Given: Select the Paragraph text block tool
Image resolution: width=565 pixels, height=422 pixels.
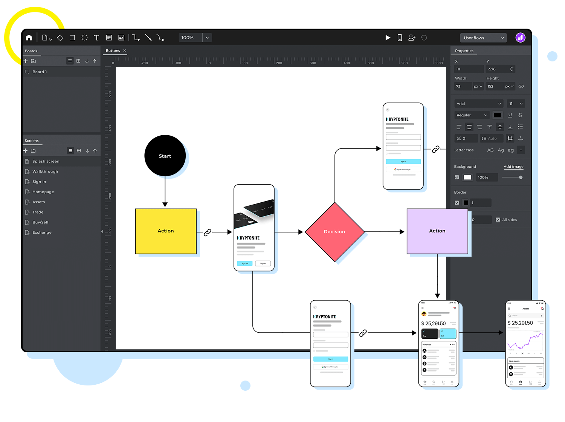Looking at the screenshot, I should pos(109,38).
